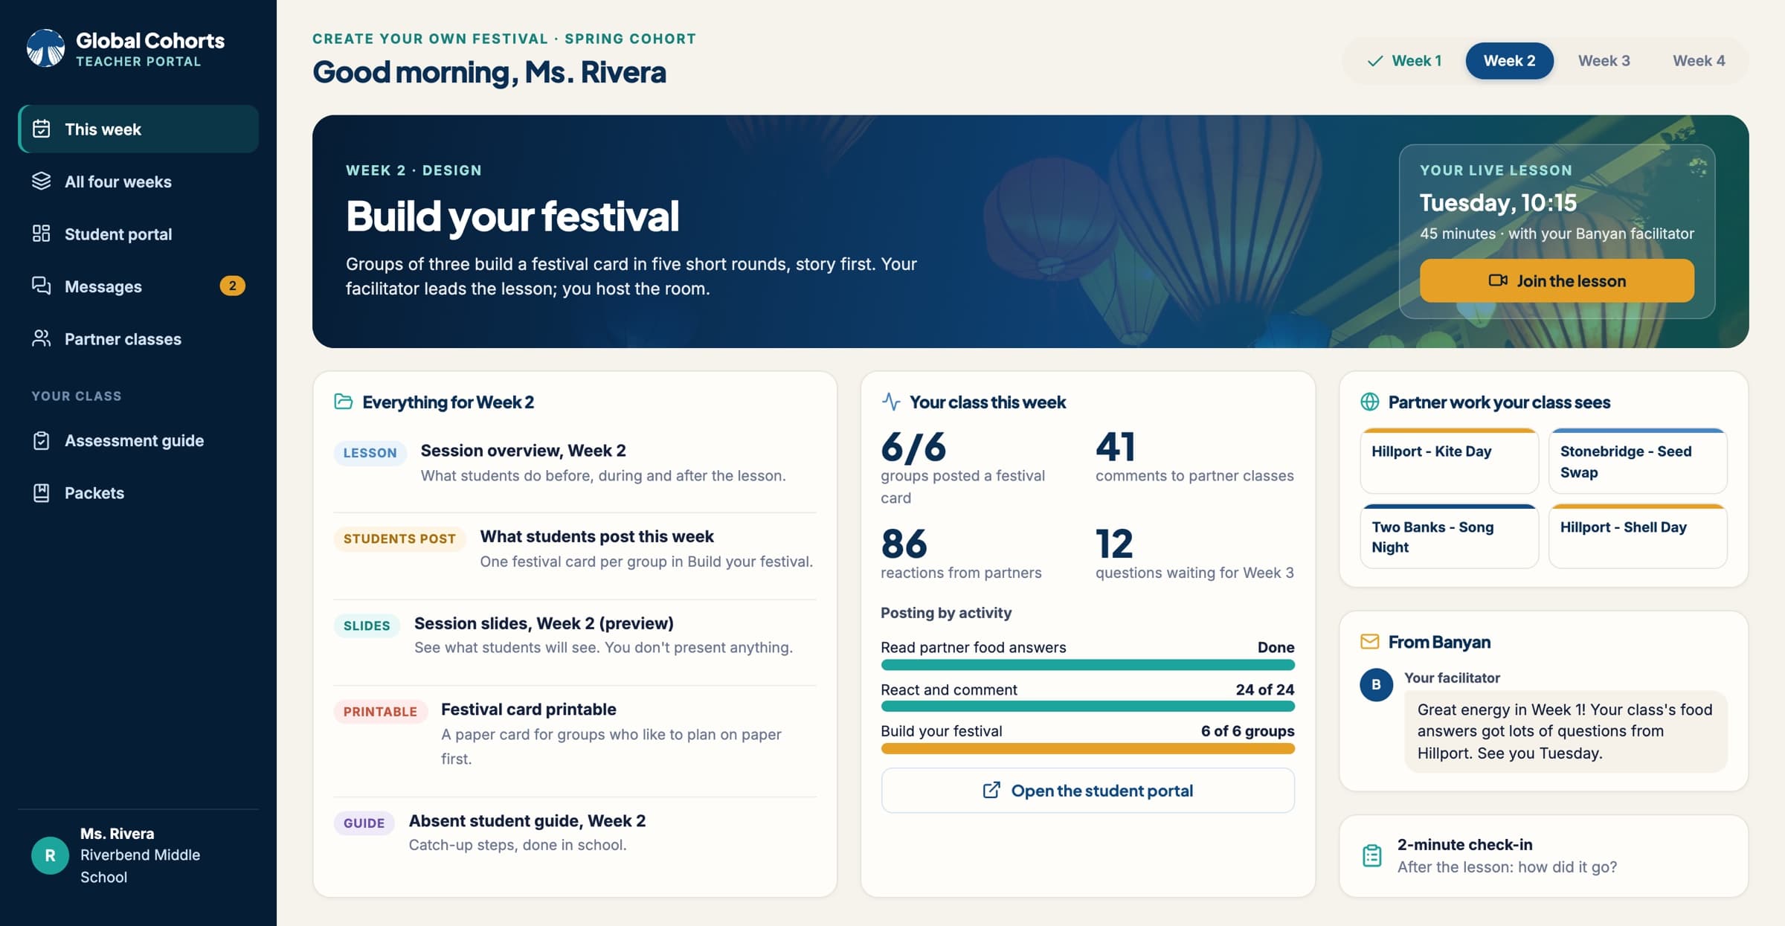The image size is (1785, 926).
Task: Click the layers icon beside All four weeks
Action: [42, 181]
